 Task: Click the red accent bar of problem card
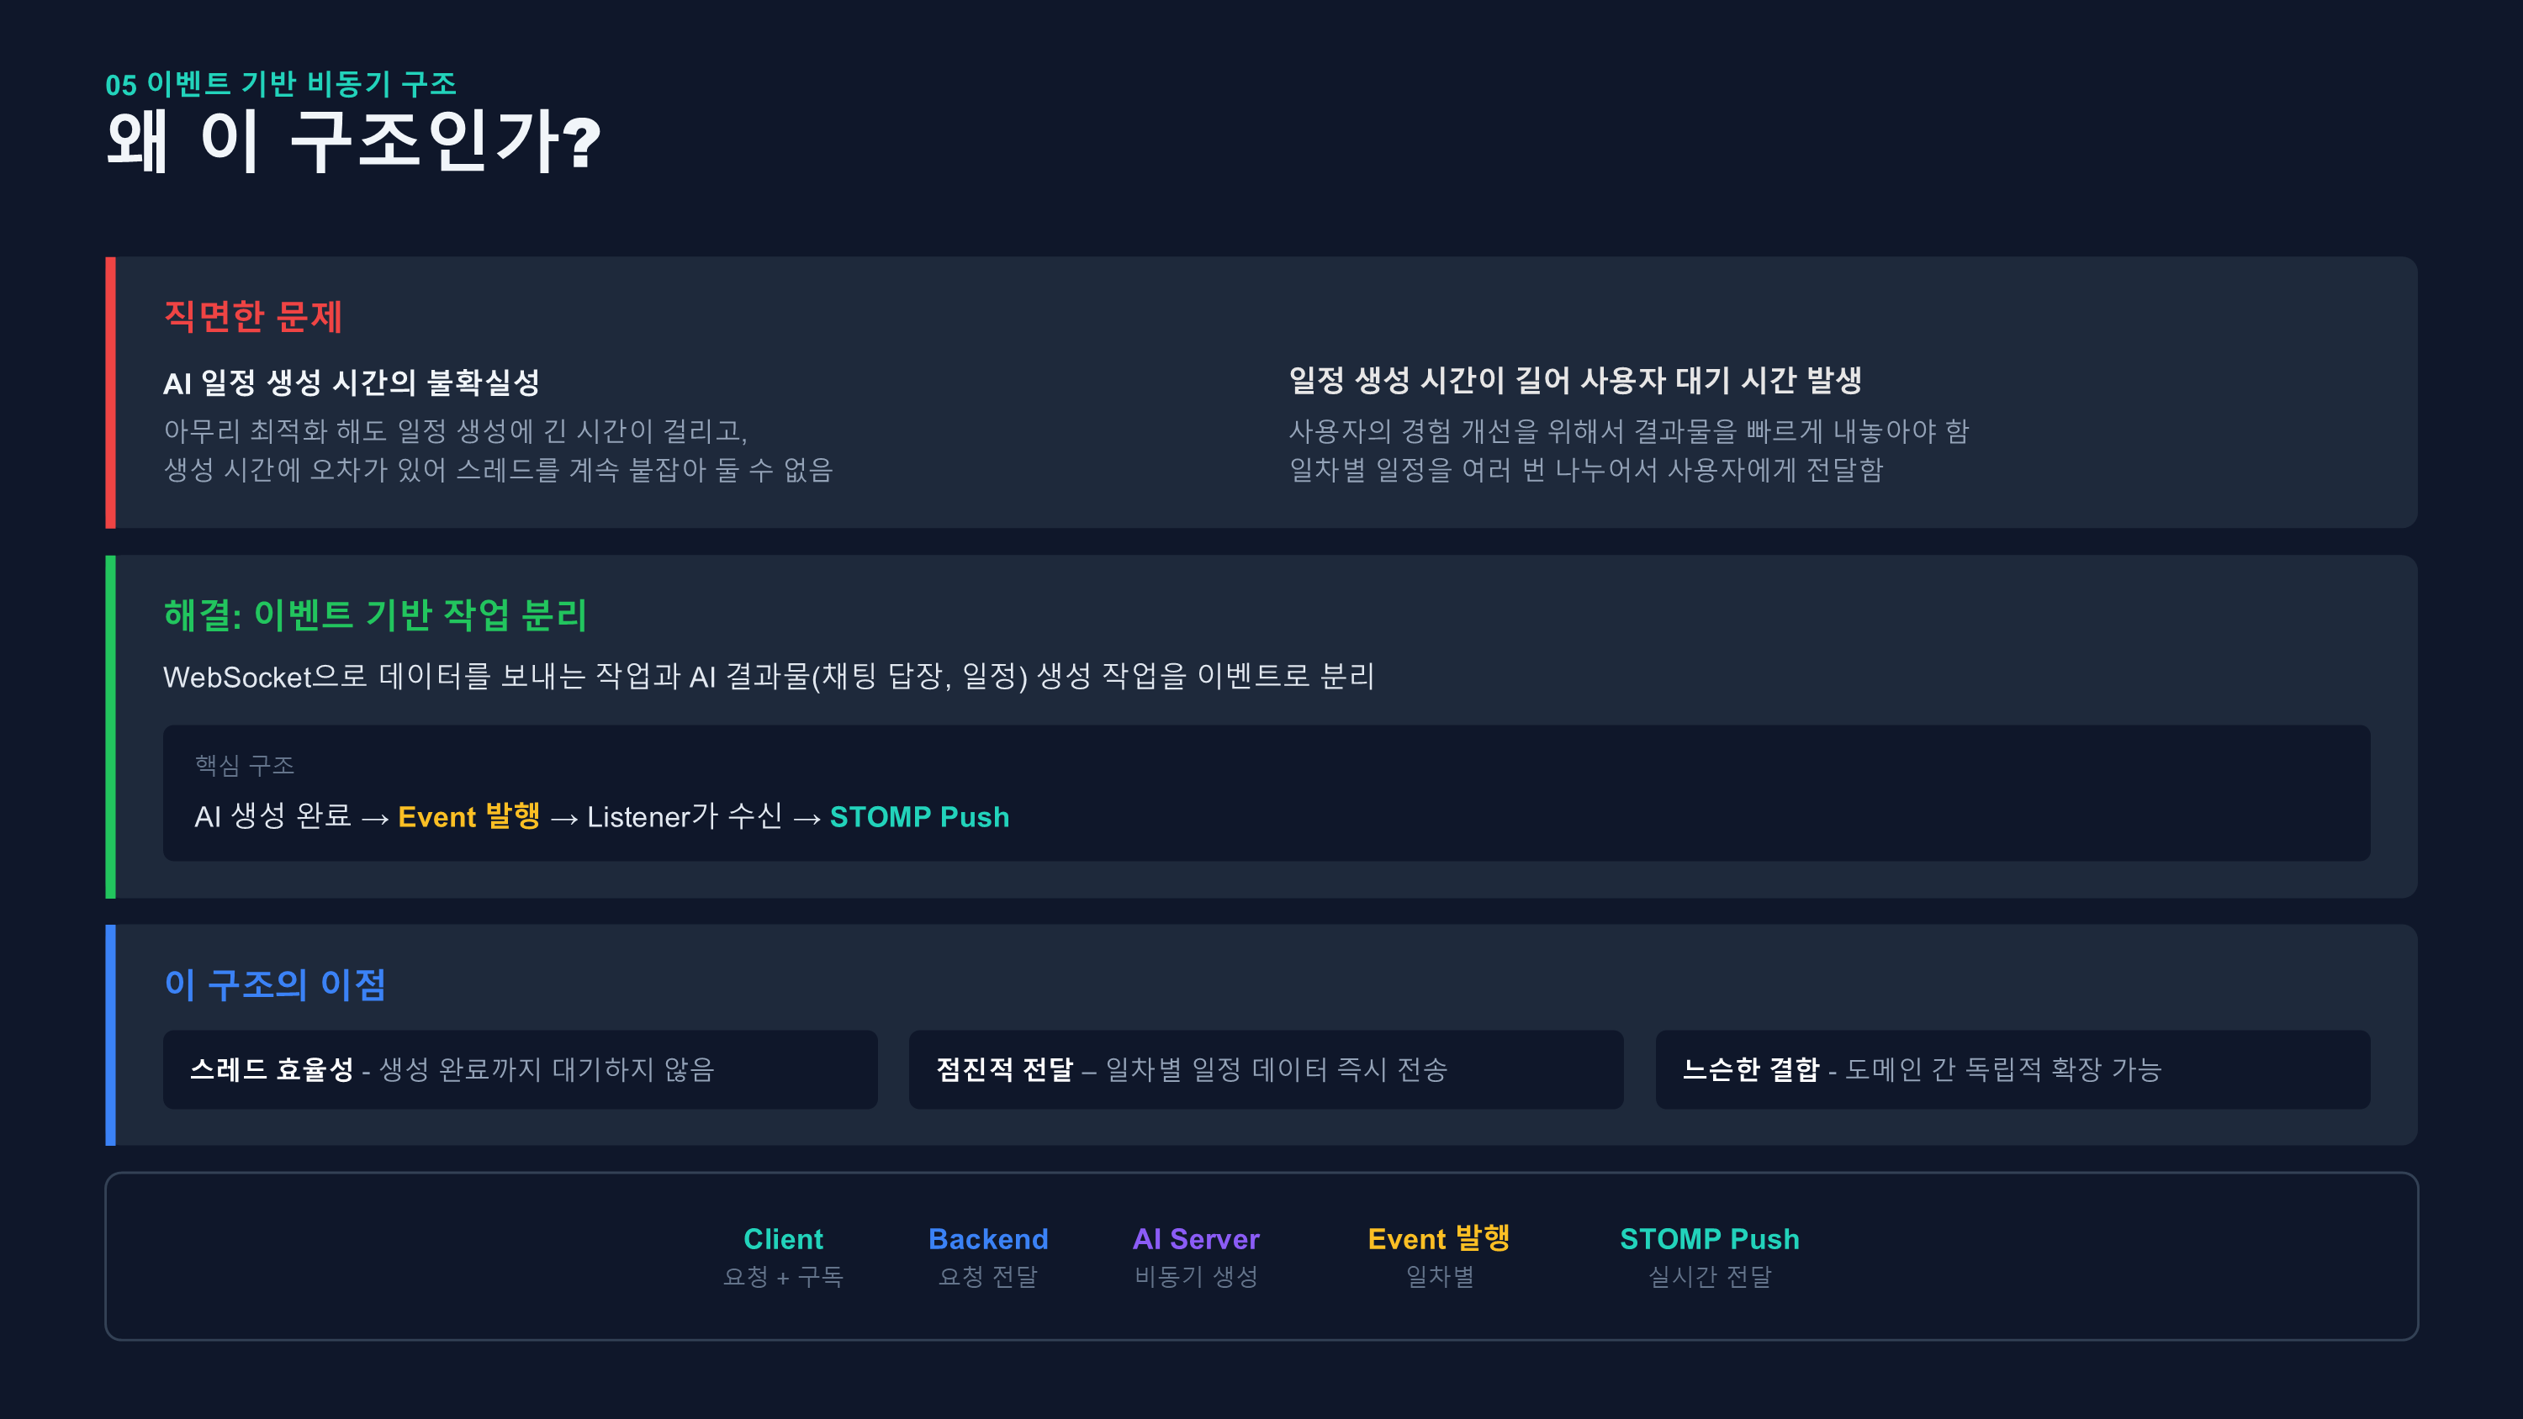click(x=111, y=393)
